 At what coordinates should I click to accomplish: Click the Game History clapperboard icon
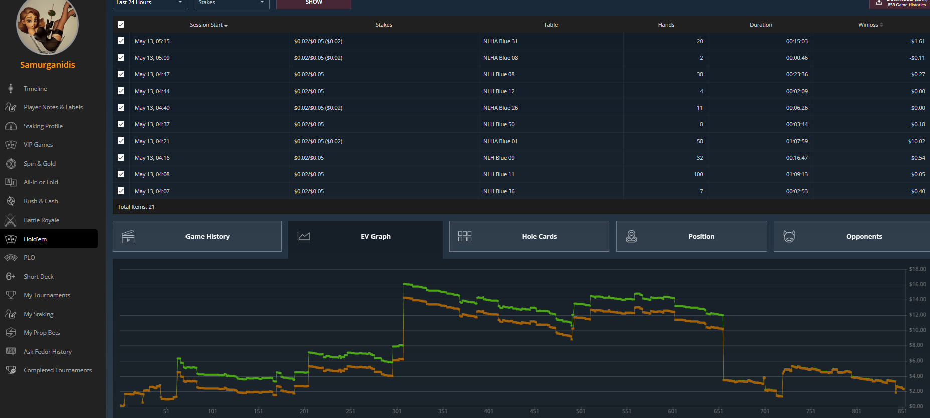pos(128,237)
